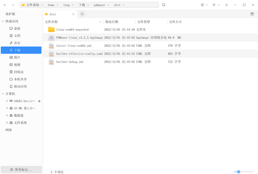
Task: Expand the 16GB drive node
Action: click(7, 101)
